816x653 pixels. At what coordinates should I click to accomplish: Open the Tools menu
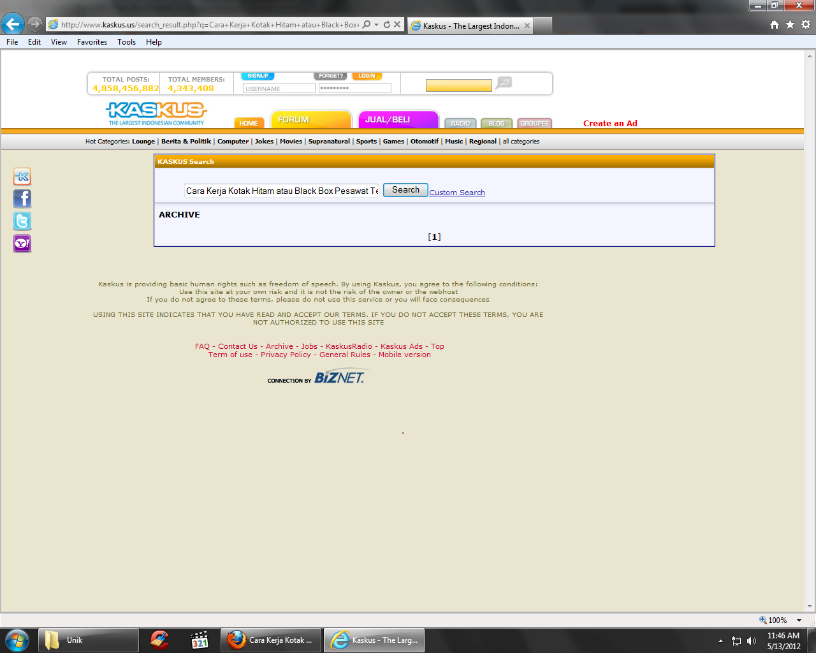click(x=126, y=42)
